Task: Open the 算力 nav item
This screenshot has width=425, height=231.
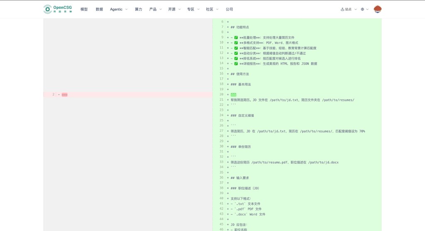Action: tap(139, 9)
